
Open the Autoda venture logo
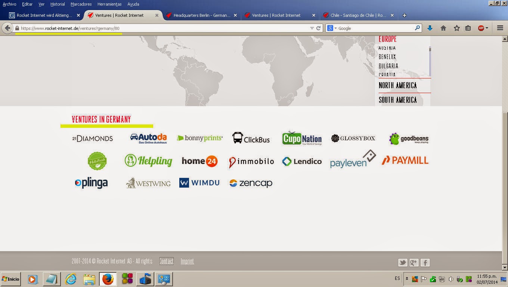(x=148, y=138)
